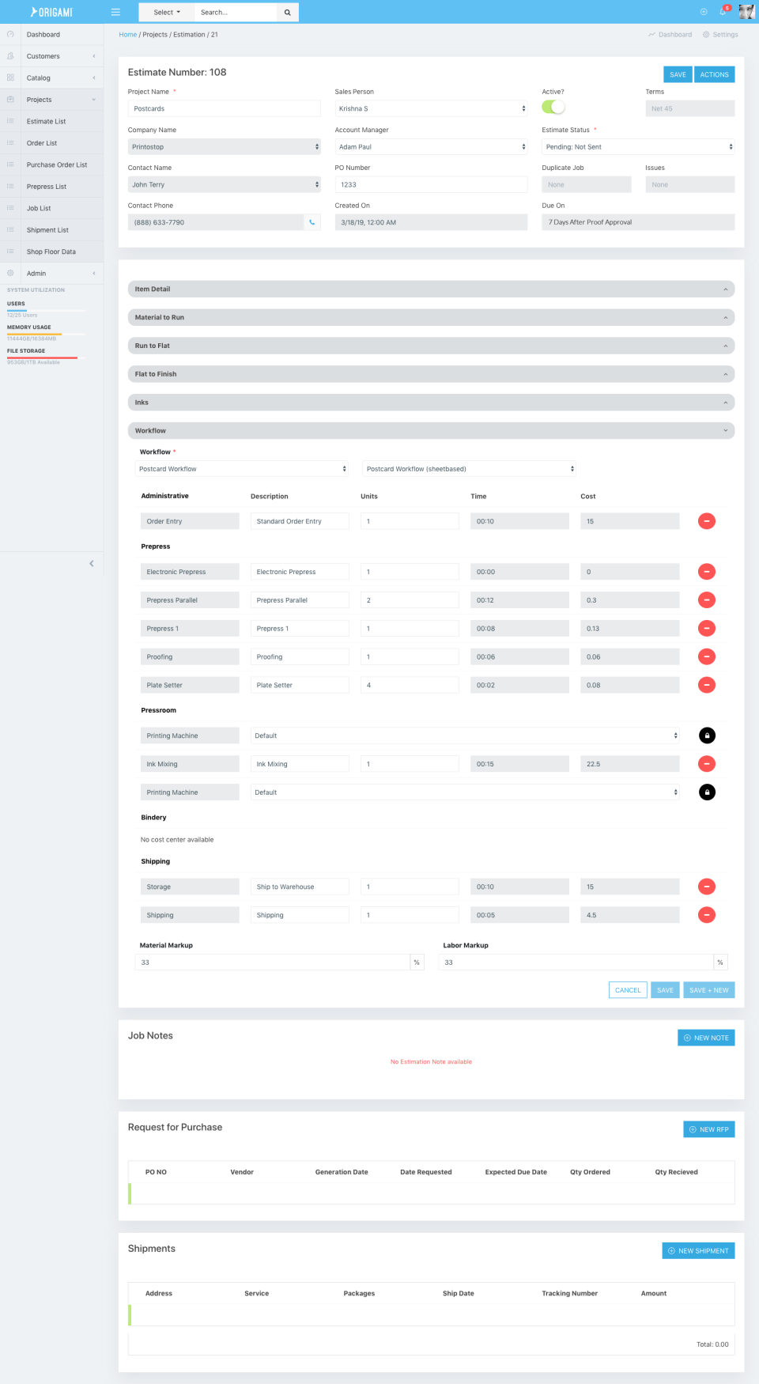This screenshot has width=759, height=1384.
Task: Click the Home breadcrumb link
Action: click(x=128, y=35)
